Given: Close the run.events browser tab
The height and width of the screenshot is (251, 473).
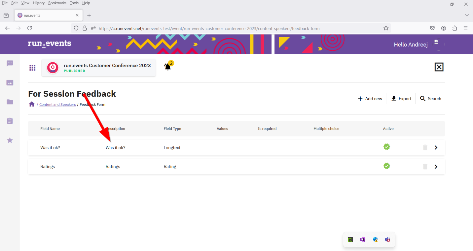Looking at the screenshot, I should [x=77, y=16].
